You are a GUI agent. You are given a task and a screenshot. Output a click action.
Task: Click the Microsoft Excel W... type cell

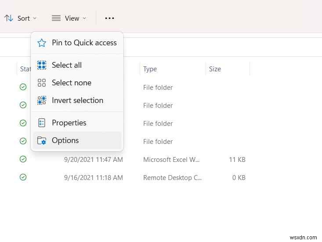(x=171, y=160)
